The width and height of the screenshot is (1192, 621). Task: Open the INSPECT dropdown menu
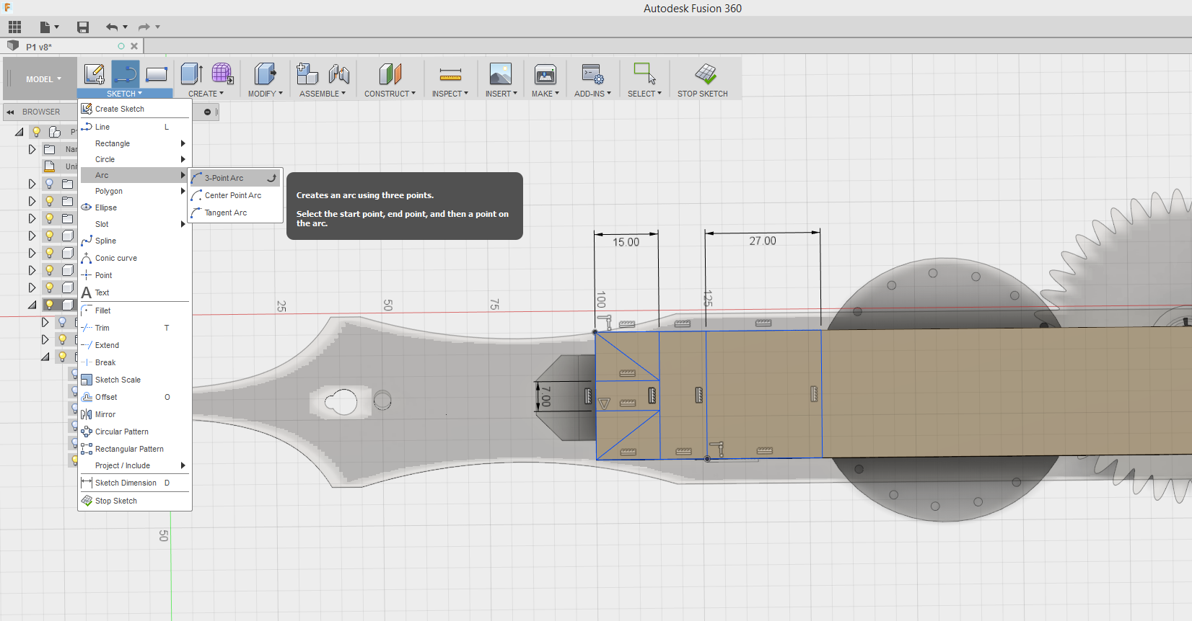click(x=450, y=94)
